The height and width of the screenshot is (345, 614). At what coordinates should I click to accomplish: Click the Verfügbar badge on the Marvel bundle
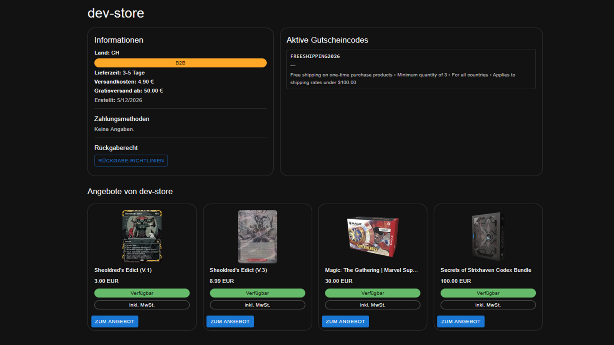click(x=373, y=293)
